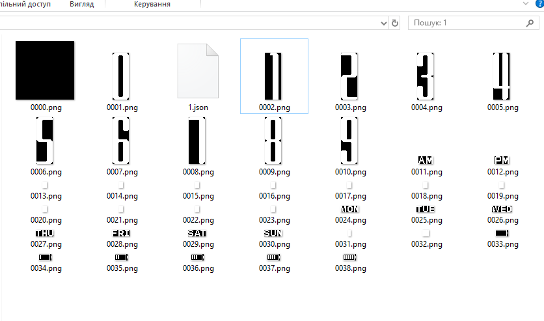Select 0002.png digit one image

coord(273,76)
